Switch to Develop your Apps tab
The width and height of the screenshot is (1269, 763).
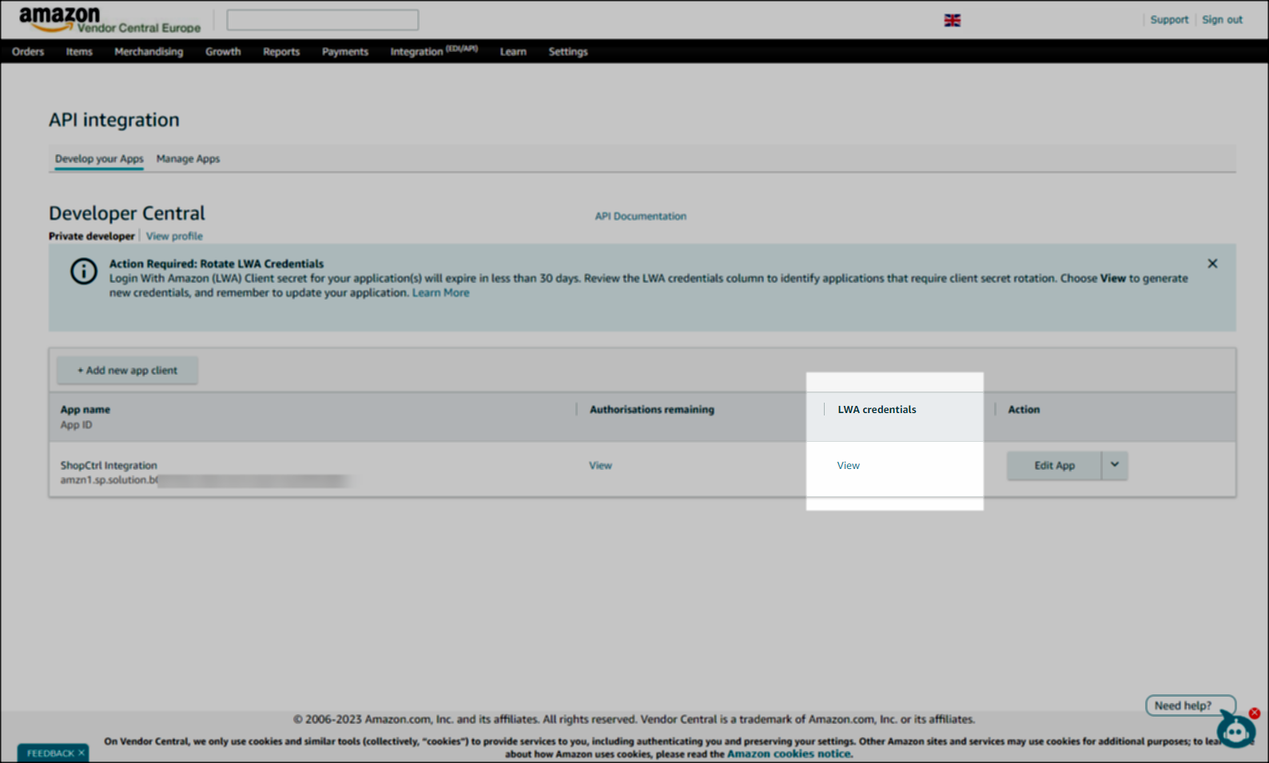[99, 158]
